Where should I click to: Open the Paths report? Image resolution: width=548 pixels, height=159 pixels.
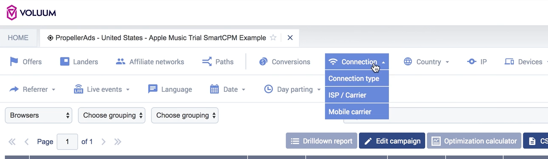tap(218, 62)
